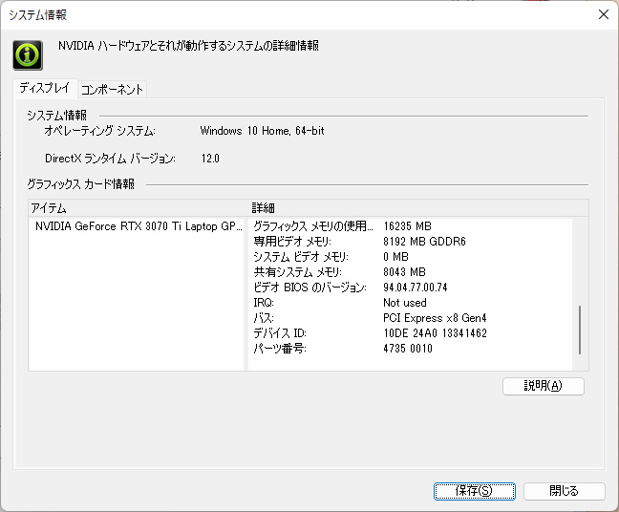
Task: Open the 説明(A) button
Action: coord(544,386)
